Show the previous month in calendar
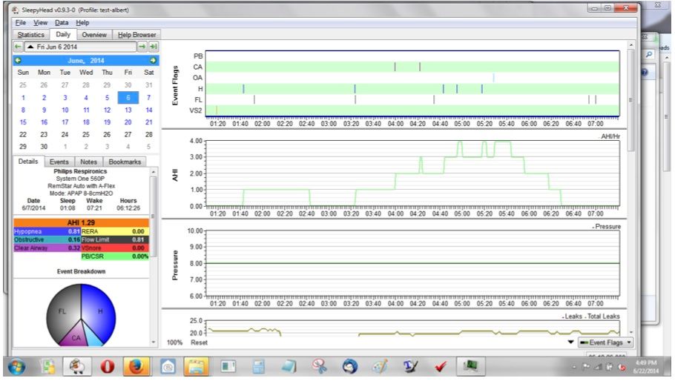The width and height of the screenshot is (675, 381). tap(18, 61)
